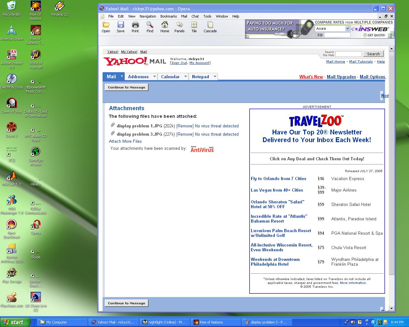This screenshot has width=409, height=327.
Task: Expand the Notepad tab dropdown arrow
Action: click(x=215, y=76)
